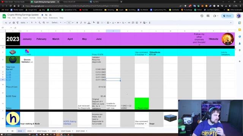Click the 3.1.15 link in column A

[x=8, y=72]
